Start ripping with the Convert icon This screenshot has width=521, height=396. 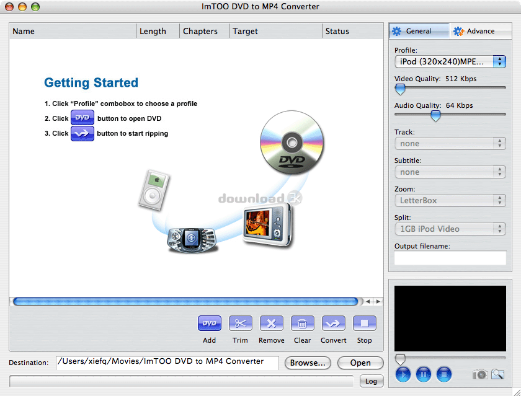tap(333, 323)
